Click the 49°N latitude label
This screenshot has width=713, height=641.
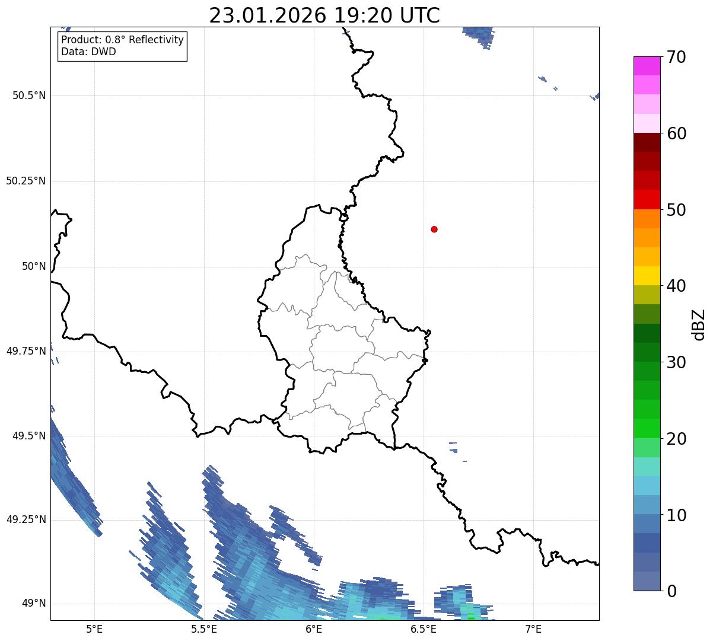pyautogui.click(x=34, y=603)
